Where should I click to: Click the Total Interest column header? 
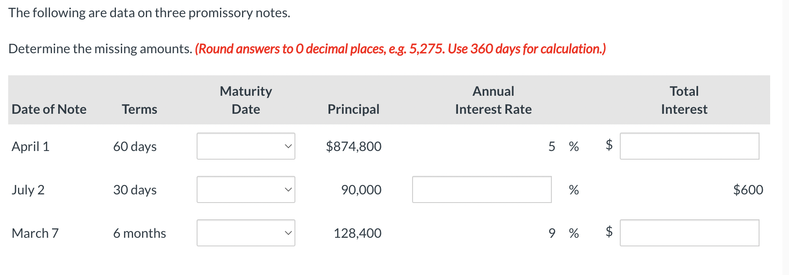click(x=684, y=100)
